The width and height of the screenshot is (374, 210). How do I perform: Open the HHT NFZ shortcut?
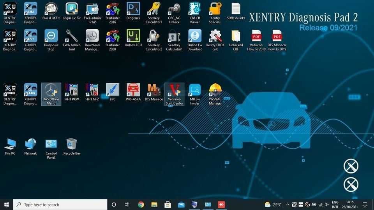[92, 92]
